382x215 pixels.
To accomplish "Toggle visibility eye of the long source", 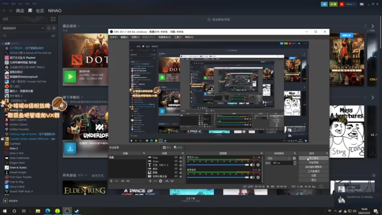I will [x=176, y=158].
